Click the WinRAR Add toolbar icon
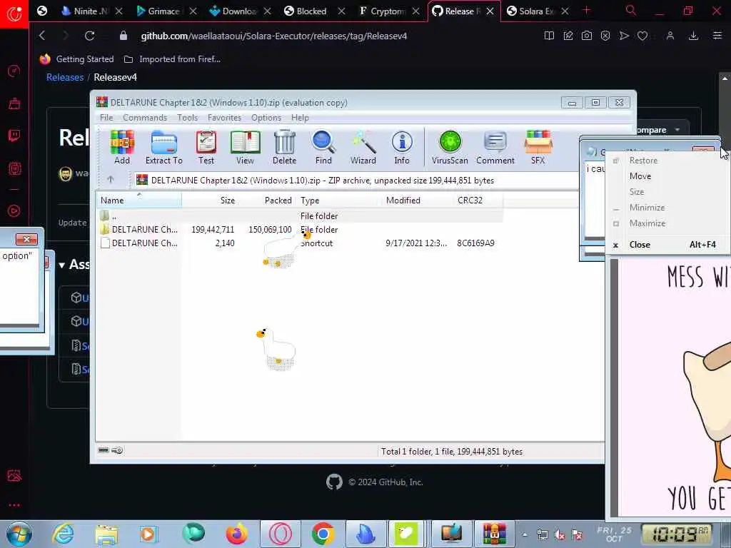 click(x=121, y=147)
